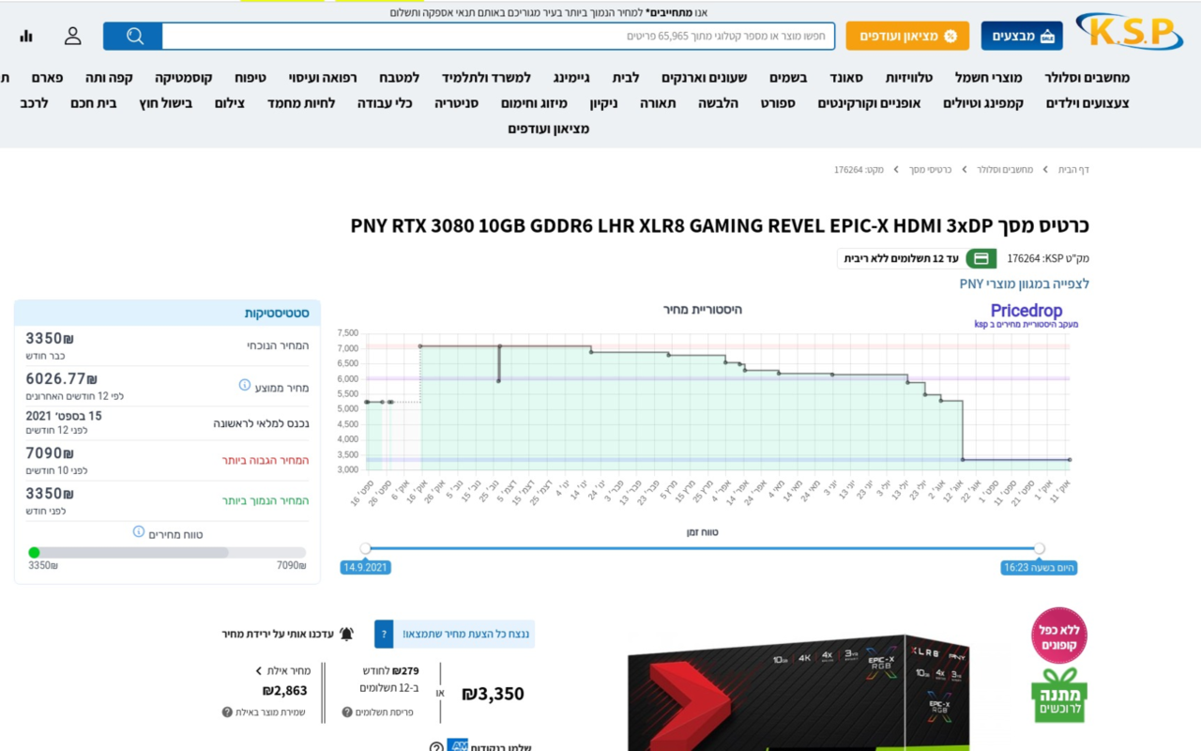The height and width of the screenshot is (751, 1201).
Task: Click the orange מציאון ועודפים header button
Action: (x=907, y=37)
